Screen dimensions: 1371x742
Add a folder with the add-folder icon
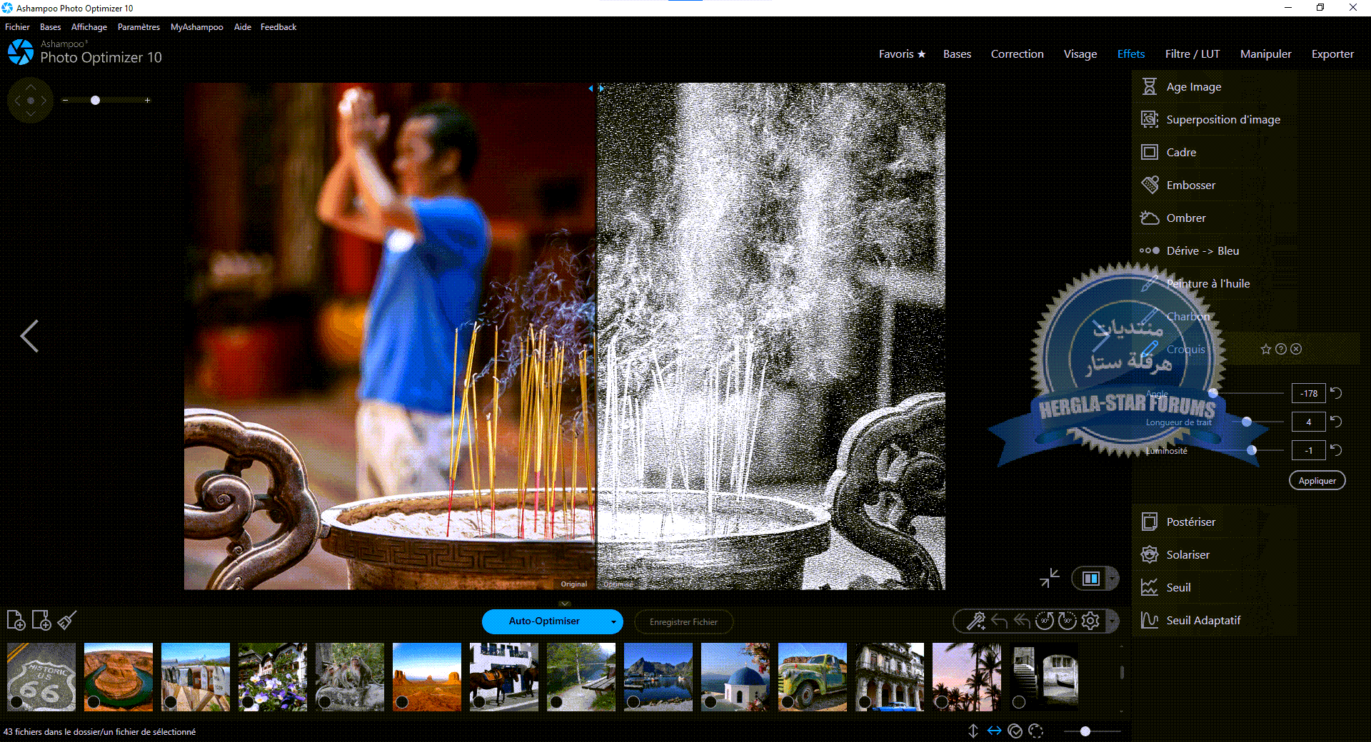(41, 621)
